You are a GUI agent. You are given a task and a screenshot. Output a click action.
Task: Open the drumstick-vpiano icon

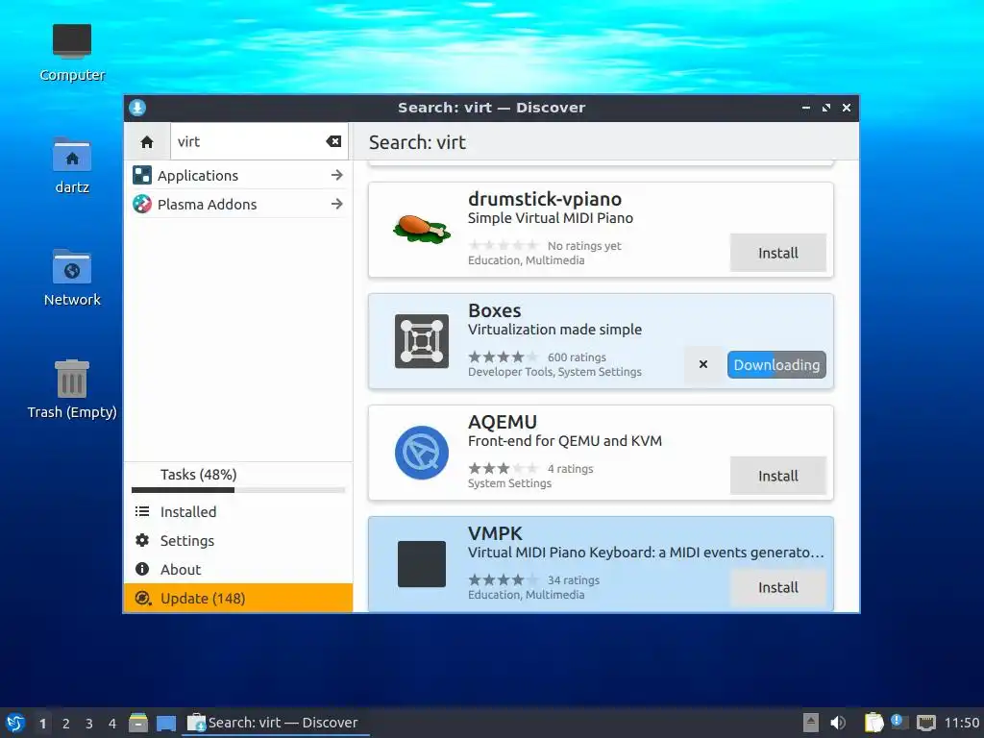(x=422, y=229)
